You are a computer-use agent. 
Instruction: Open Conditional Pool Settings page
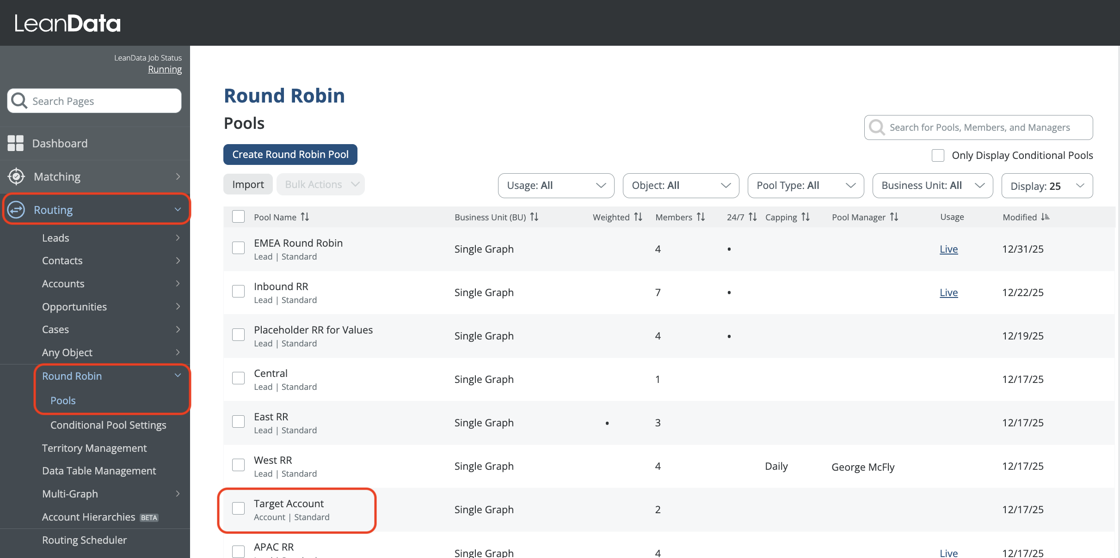tap(108, 425)
